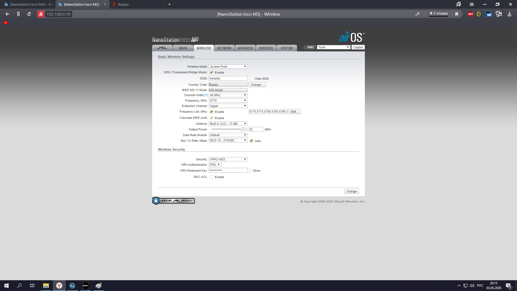Image resolution: width=517 pixels, height=291 pixels.
Task: Switch to the Яндекс browser tab
Action: pyautogui.click(x=136, y=4)
